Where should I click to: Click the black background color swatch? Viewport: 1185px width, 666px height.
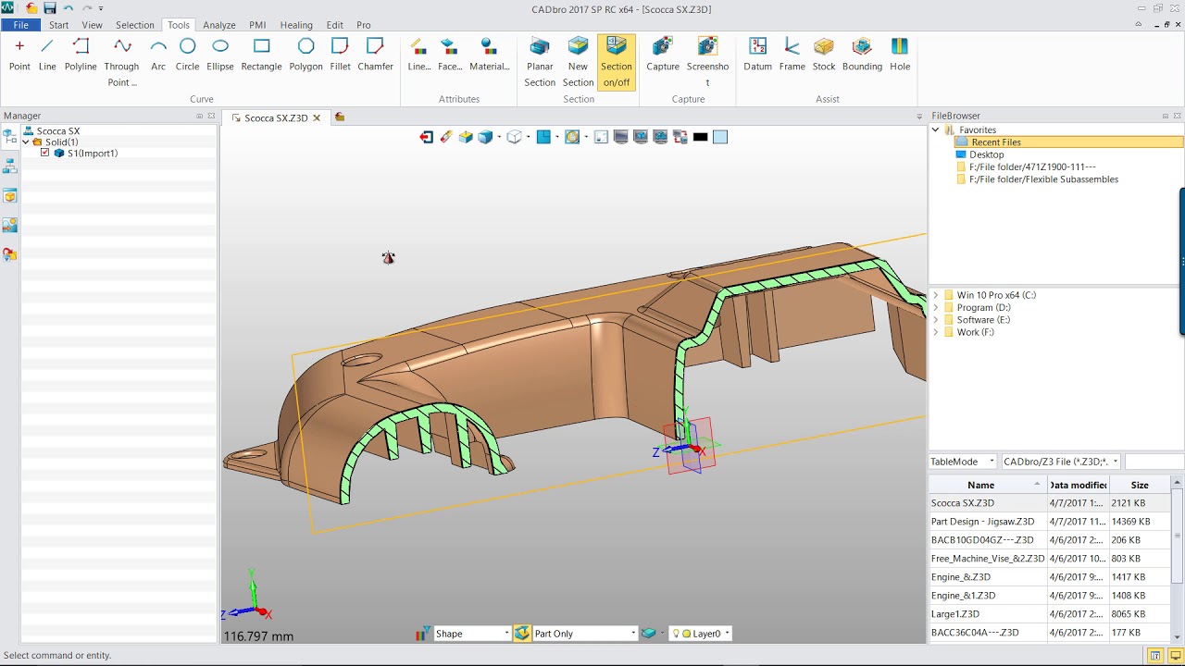pyautogui.click(x=700, y=137)
